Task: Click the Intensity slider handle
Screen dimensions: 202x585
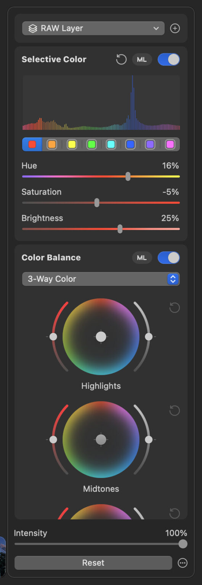Action: 183,544
